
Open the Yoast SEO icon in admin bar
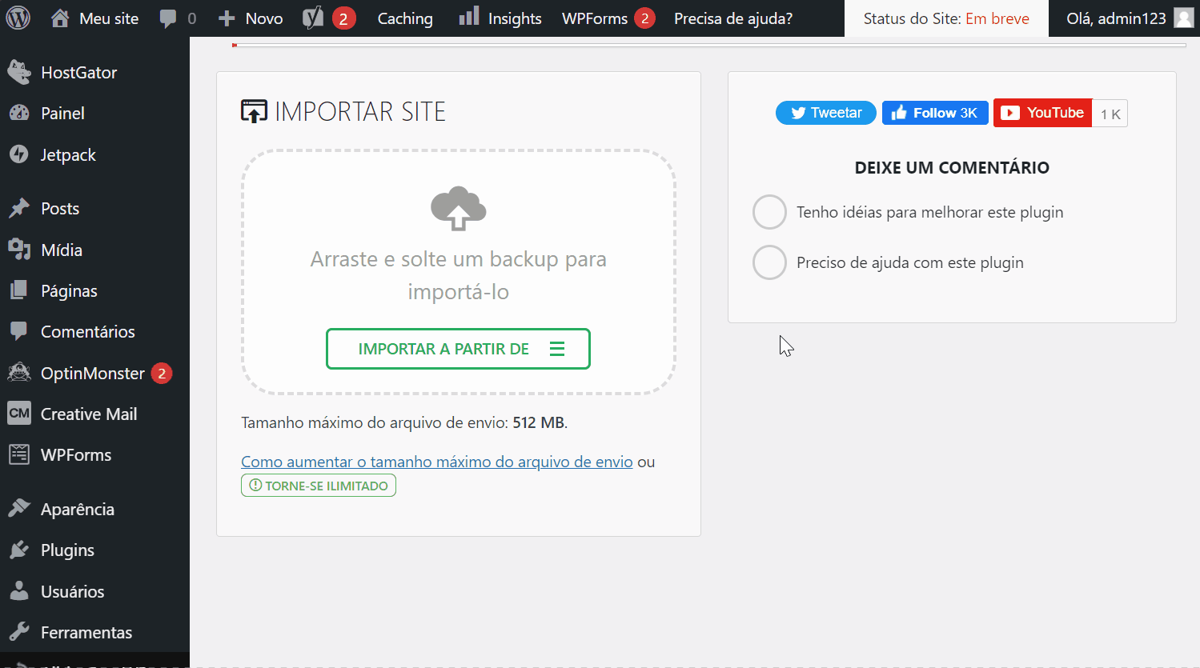pyautogui.click(x=313, y=18)
